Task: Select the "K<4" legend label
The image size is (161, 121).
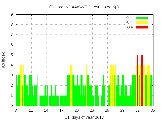Action: (129, 18)
